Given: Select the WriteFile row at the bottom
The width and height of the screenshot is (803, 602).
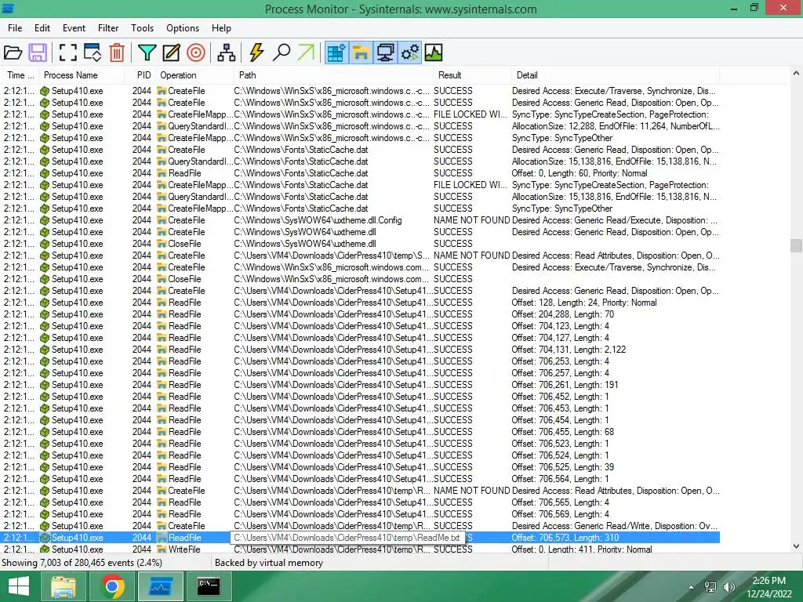Looking at the screenshot, I should [x=361, y=549].
